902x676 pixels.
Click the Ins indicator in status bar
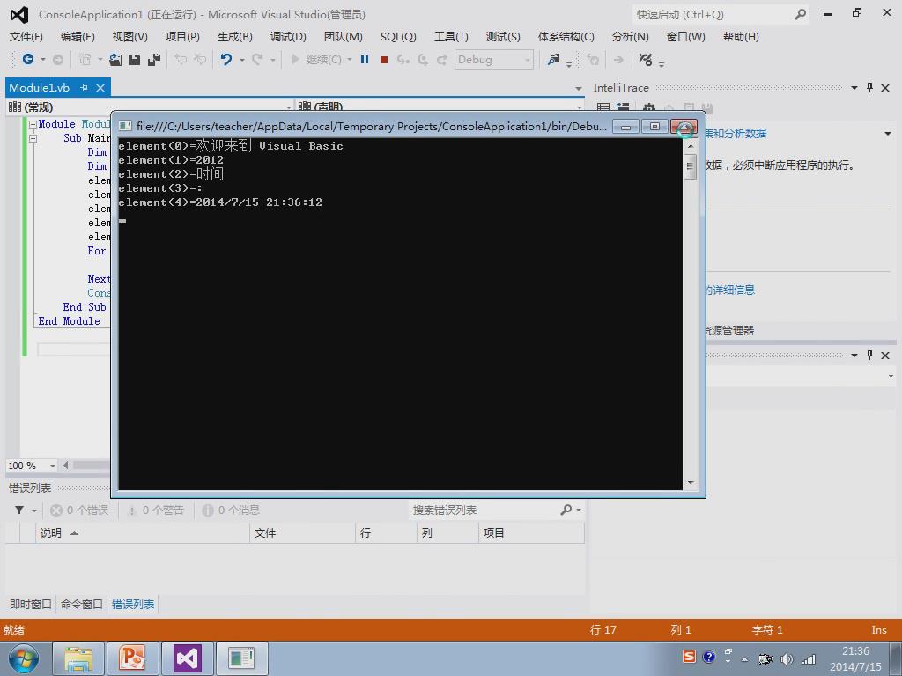click(878, 630)
